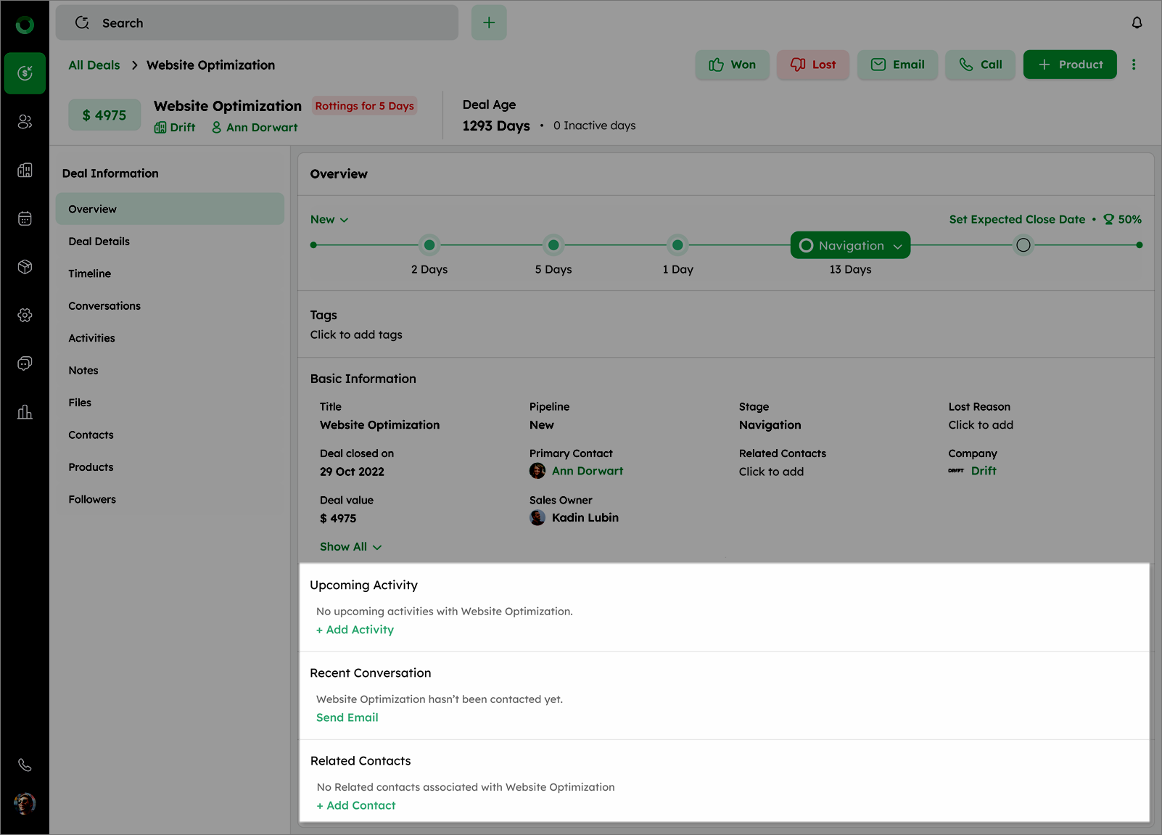This screenshot has height=835, width=1162.
Task: Expand Show All basic information
Action: tap(350, 547)
